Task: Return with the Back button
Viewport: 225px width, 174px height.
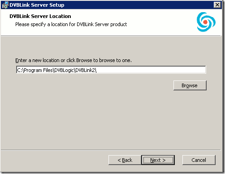Action: coord(125,160)
